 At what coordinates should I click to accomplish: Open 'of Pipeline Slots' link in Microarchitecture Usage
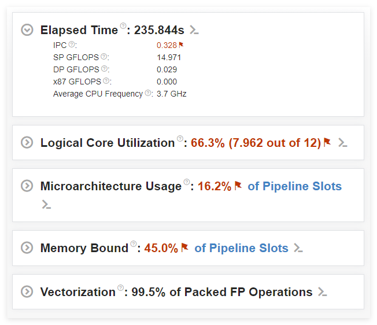pyautogui.click(x=294, y=186)
